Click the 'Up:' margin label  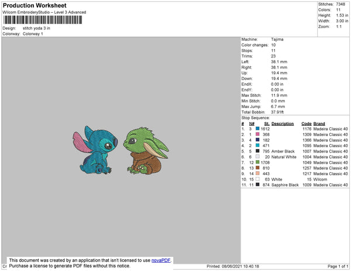[x=245, y=73]
